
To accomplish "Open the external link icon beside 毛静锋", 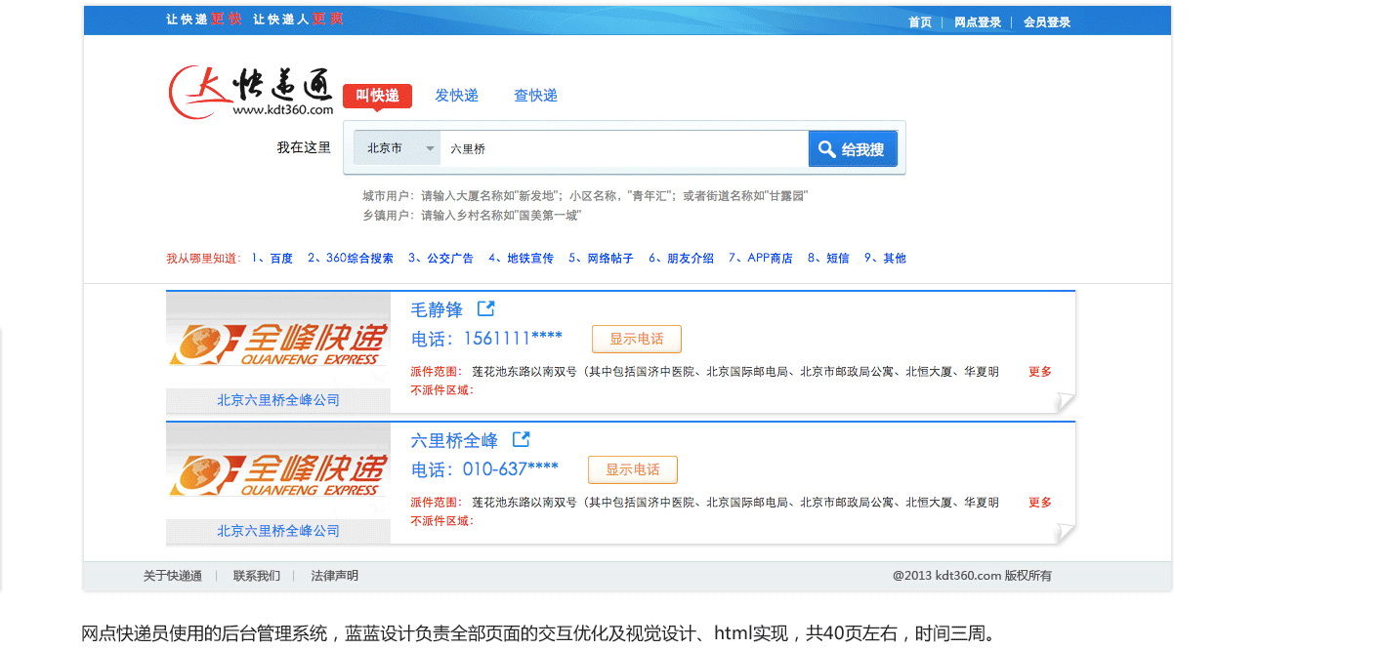I will coord(485,307).
